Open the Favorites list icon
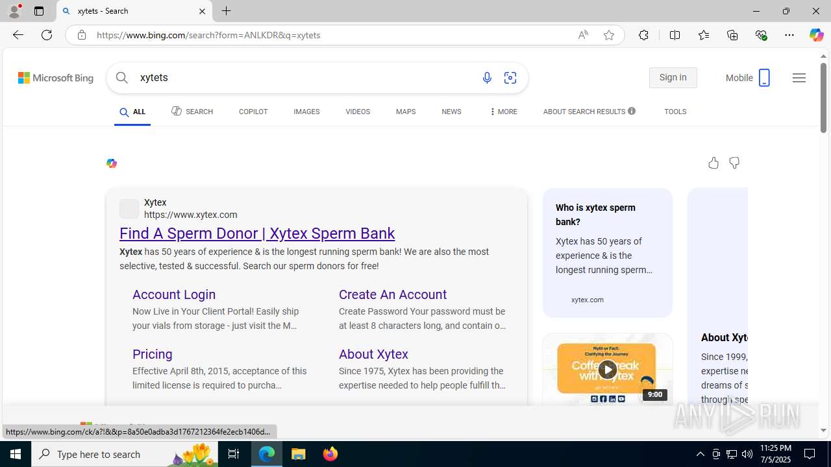This screenshot has width=831, height=467. point(704,35)
